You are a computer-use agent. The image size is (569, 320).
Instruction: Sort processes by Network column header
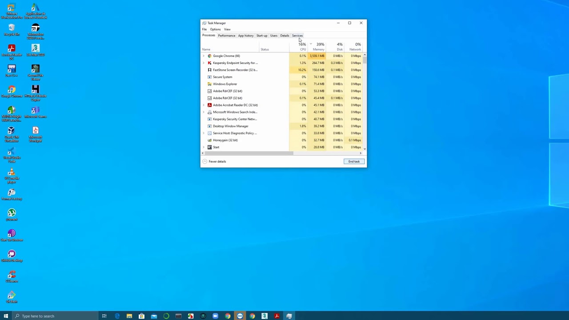[x=354, y=47]
